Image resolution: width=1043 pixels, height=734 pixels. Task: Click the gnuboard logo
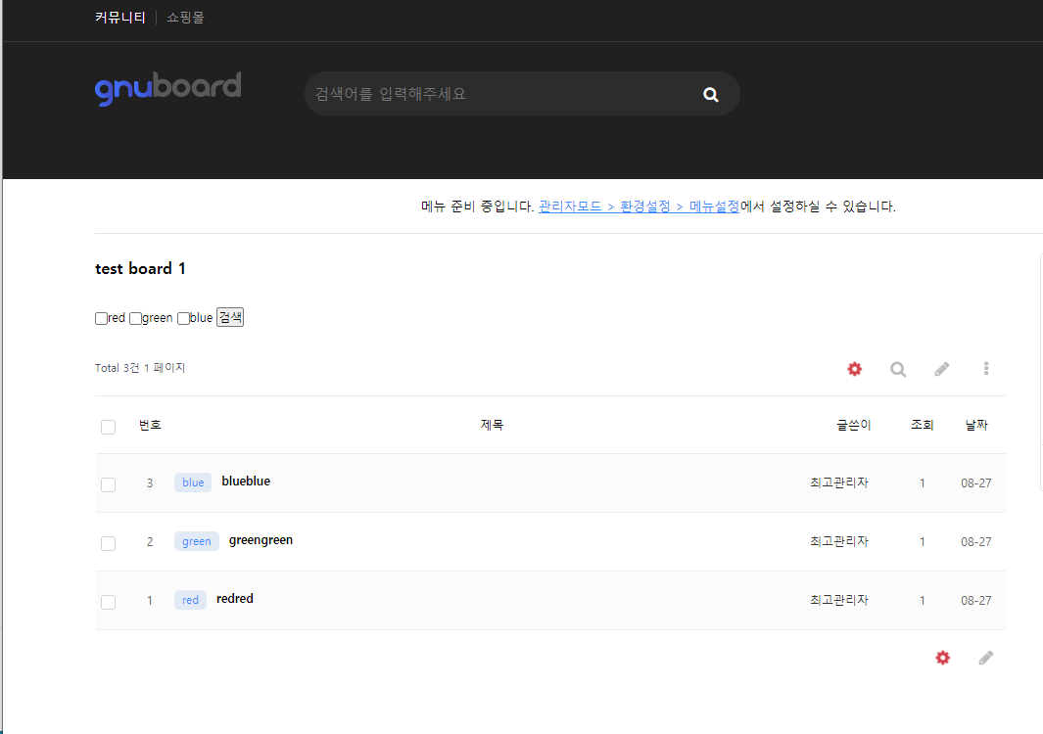[167, 88]
